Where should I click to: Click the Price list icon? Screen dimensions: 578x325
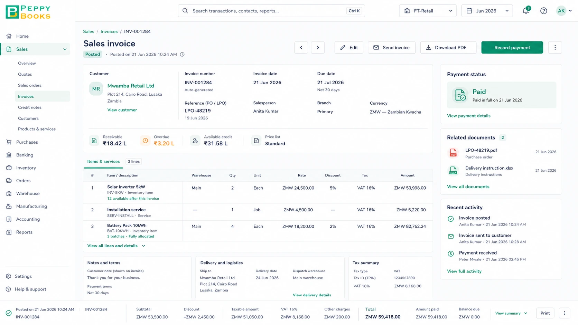tap(256, 141)
